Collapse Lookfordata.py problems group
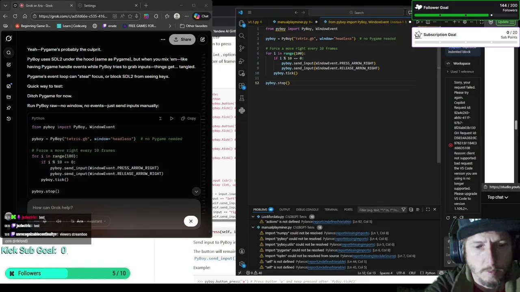Viewport: 520px width, 292px height. coord(253,217)
